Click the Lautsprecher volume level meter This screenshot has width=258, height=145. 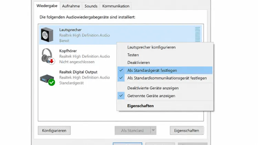click(x=197, y=34)
